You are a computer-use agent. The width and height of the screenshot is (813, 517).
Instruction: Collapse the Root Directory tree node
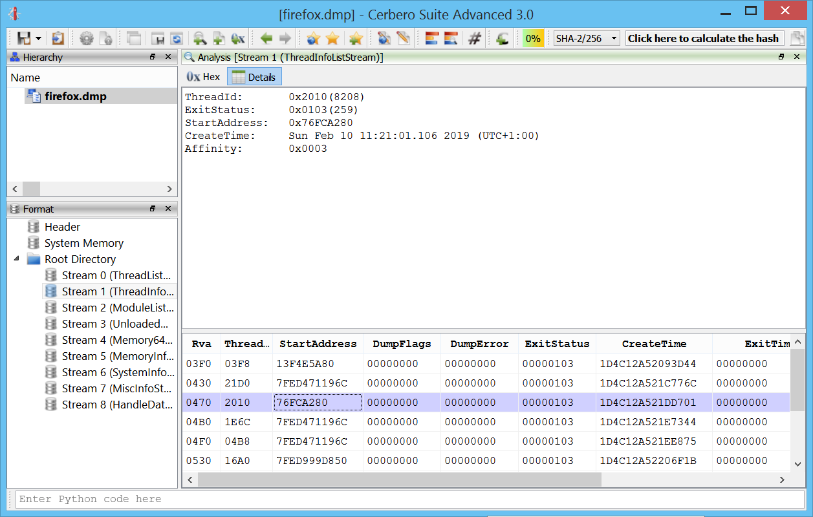[16, 259]
